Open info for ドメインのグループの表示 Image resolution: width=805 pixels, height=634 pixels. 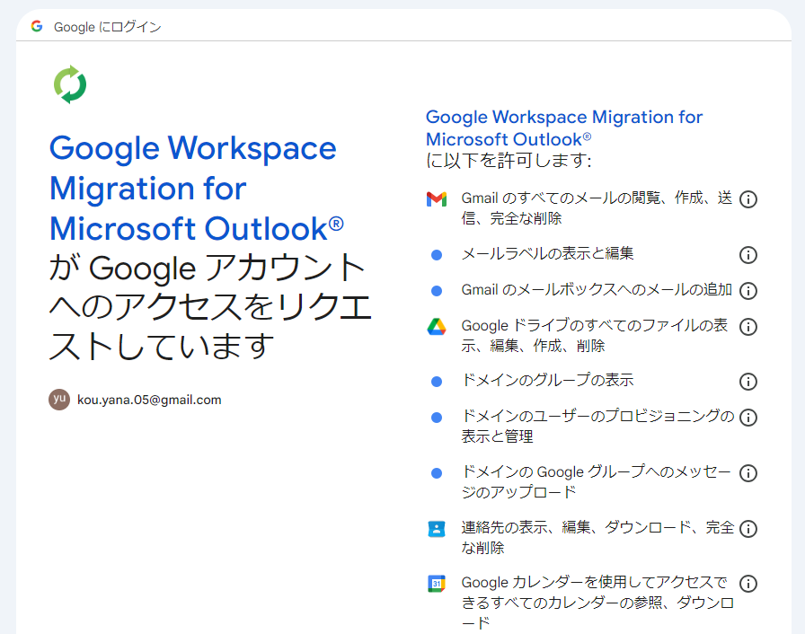[x=748, y=382]
